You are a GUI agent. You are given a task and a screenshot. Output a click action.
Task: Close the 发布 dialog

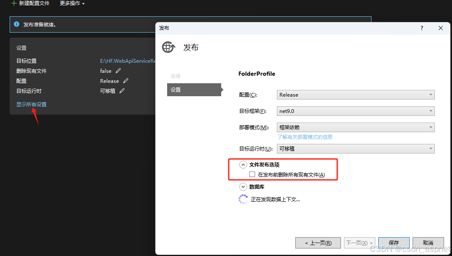[x=440, y=28]
